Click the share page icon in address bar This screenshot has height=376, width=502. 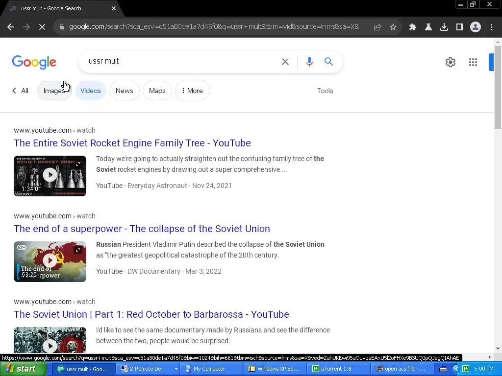coord(377,27)
